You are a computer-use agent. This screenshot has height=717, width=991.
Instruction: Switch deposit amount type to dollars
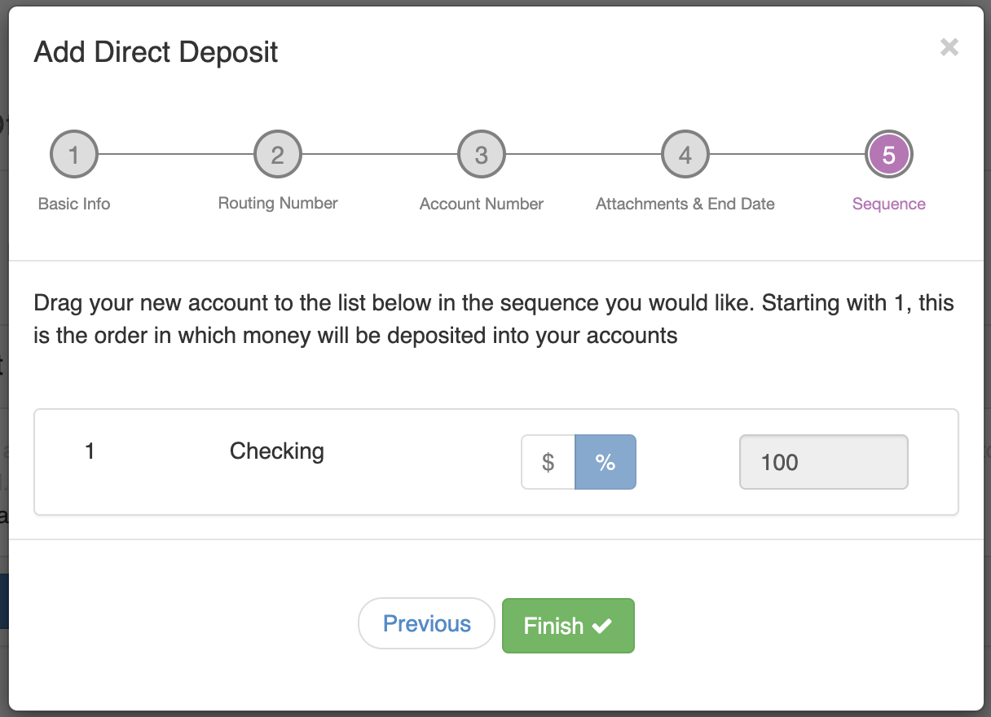(x=548, y=462)
